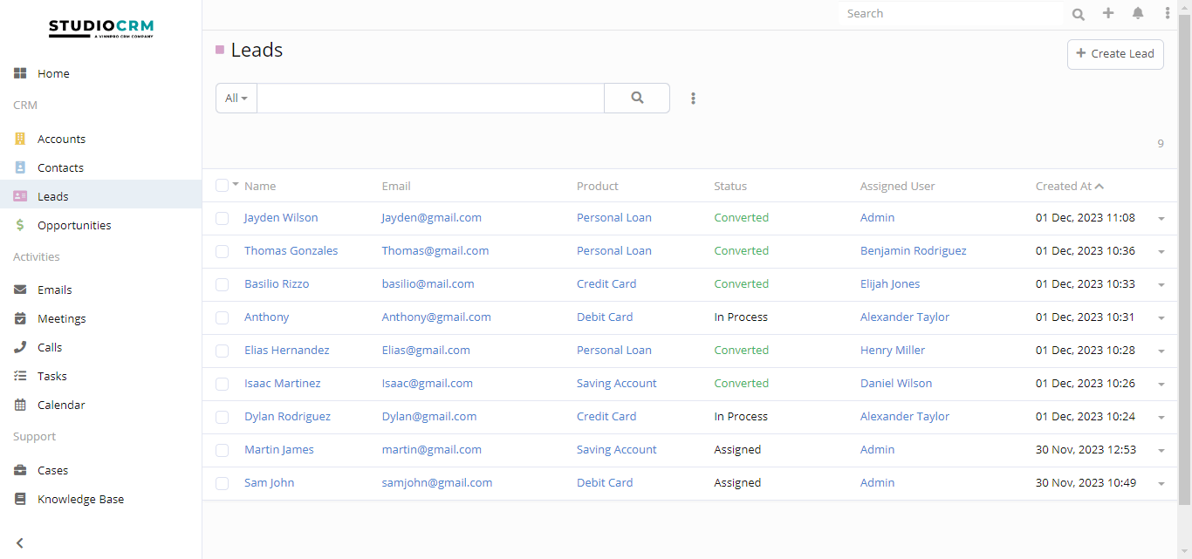Open row actions dropdown for Martin James
The image size is (1192, 559).
[x=1161, y=451]
